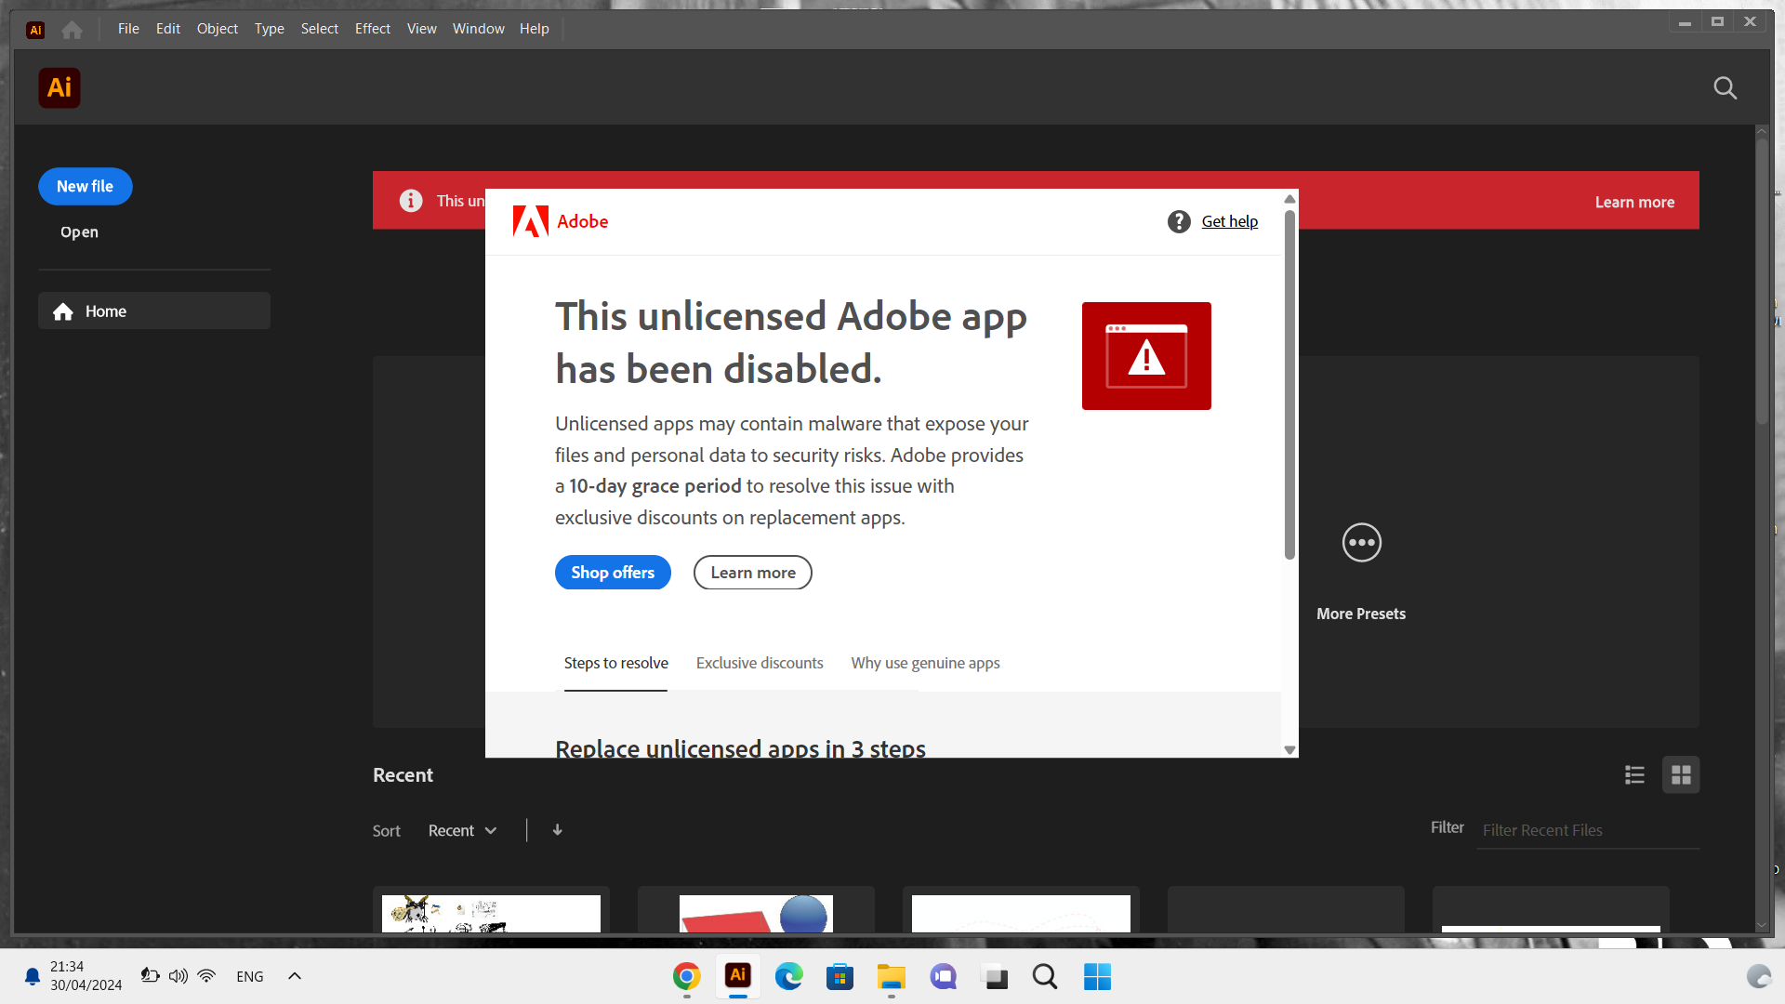This screenshot has height=1004, width=1785.
Task: Select the Why use genuine apps tab
Action: pos(925,663)
